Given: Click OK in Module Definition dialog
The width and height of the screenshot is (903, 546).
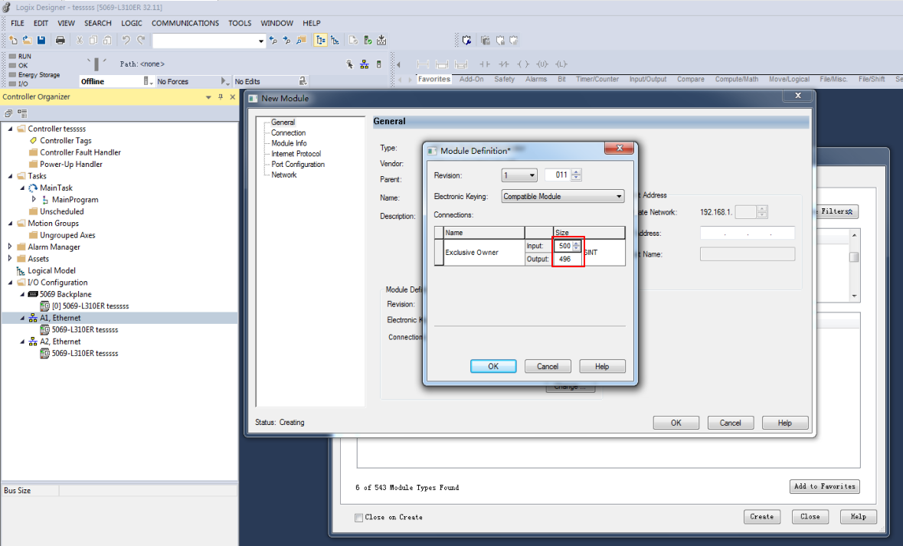Looking at the screenshot, I should 493,366.
